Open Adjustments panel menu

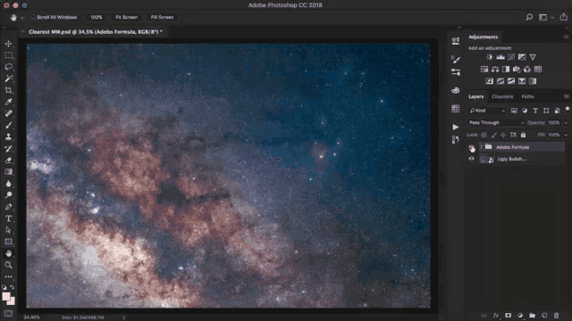566,37
